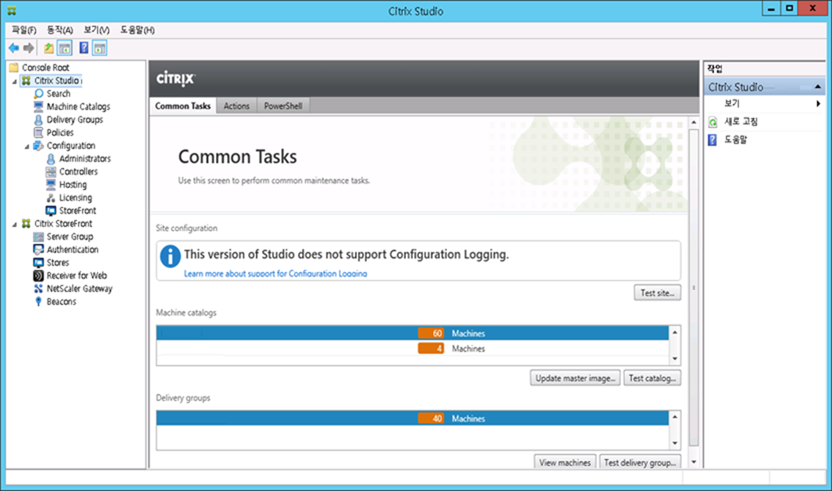The width and height of the screenshot is (832, 491).
Task: Collapse the Configuration tree node
Action: coord(27,146)
